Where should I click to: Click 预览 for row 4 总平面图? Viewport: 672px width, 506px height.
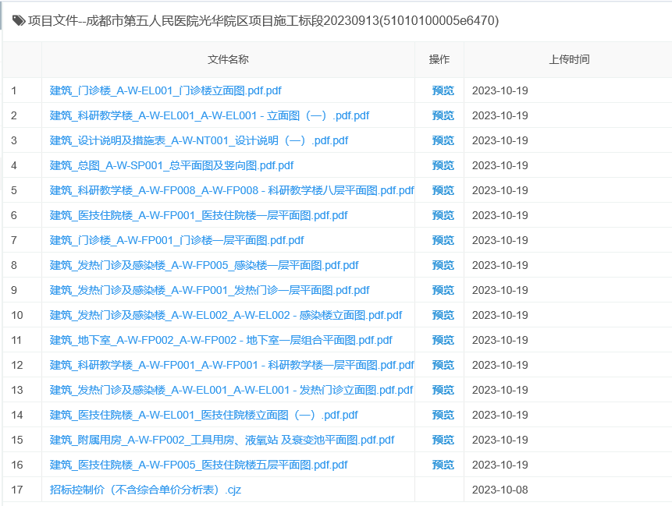coord(443,165)
